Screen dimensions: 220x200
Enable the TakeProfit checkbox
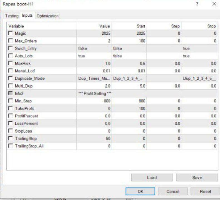tap(11, 108)
